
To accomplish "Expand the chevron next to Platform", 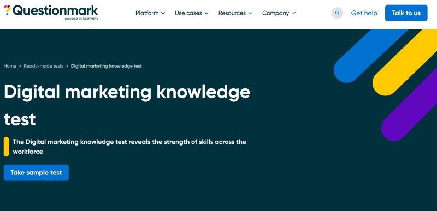I will [x=163, y=13].
